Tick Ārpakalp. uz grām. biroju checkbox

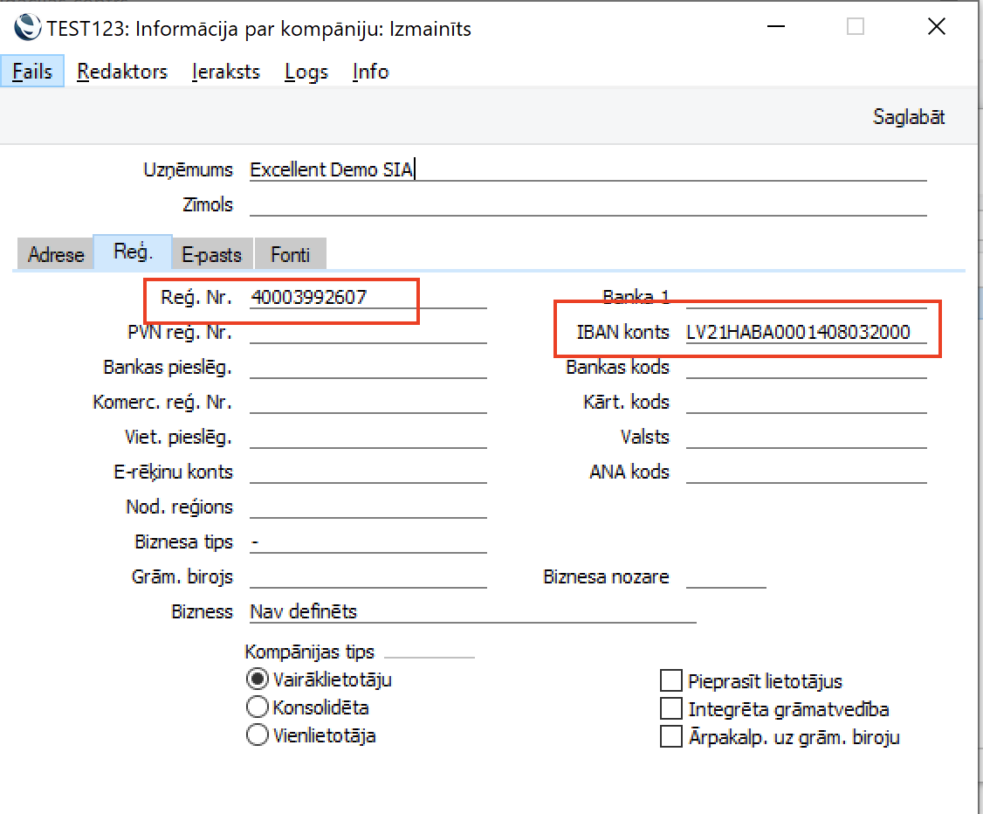(670, 737)
